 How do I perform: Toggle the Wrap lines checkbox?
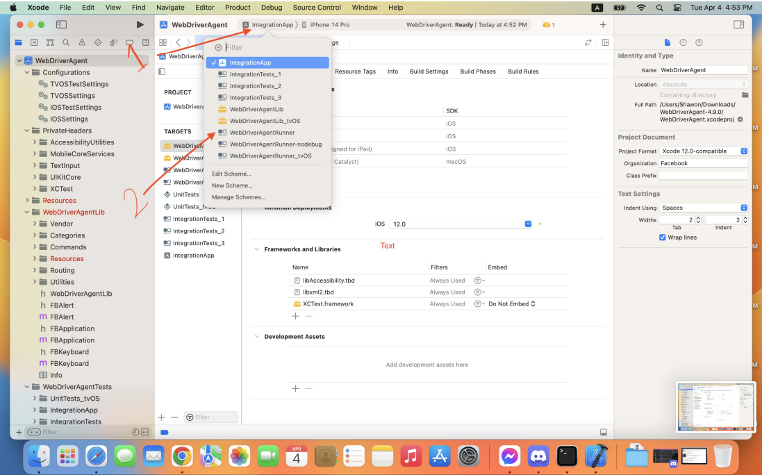(x=663, y=237)
